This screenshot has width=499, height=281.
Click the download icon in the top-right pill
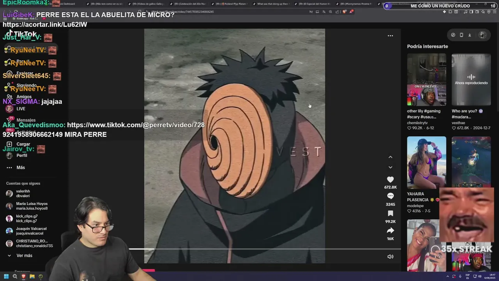[469, 35]
